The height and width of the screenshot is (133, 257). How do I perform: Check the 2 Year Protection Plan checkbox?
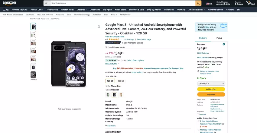click(198, 121)
